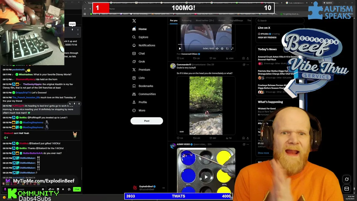Enter fullscreen on bus video
The image size is (357, 201).
[x=232, y=49]
